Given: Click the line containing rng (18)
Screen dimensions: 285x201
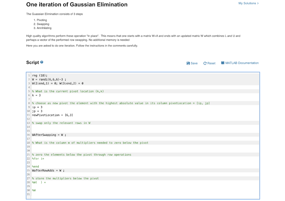Looking at the screenshot, I should pos(39,75).
